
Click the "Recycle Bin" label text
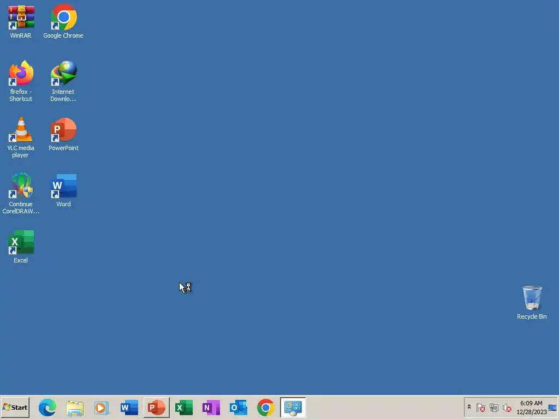532,316
